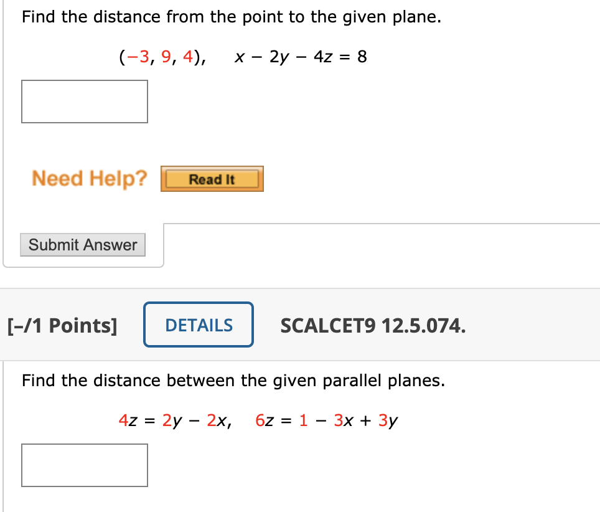Select the equation x − 2y − 4z = 8
The height and width of the screenshot is (512, 600).
click(x=300, y=57)
